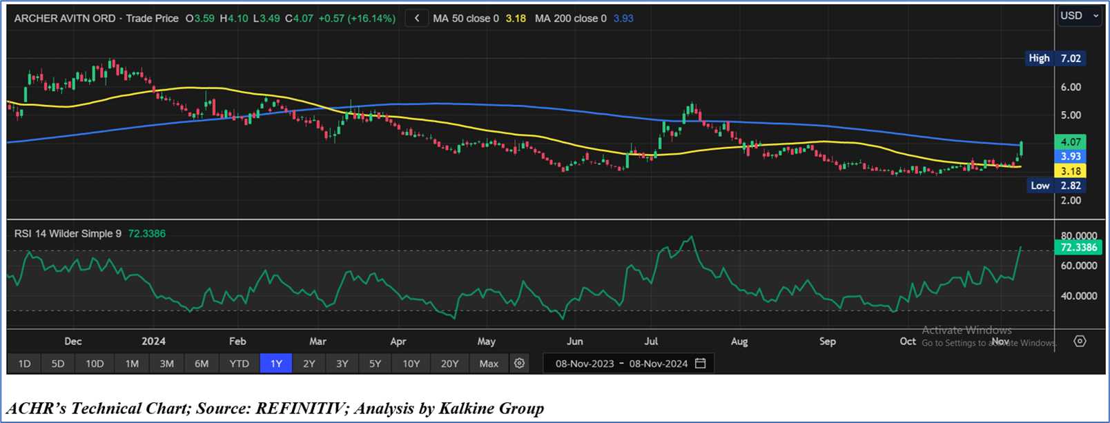Select the YTD time range

[x=239, y=364]
